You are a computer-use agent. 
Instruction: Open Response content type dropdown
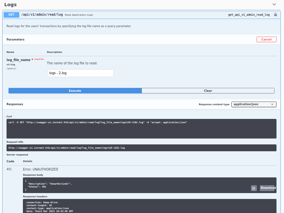click(x=254, y=104)
